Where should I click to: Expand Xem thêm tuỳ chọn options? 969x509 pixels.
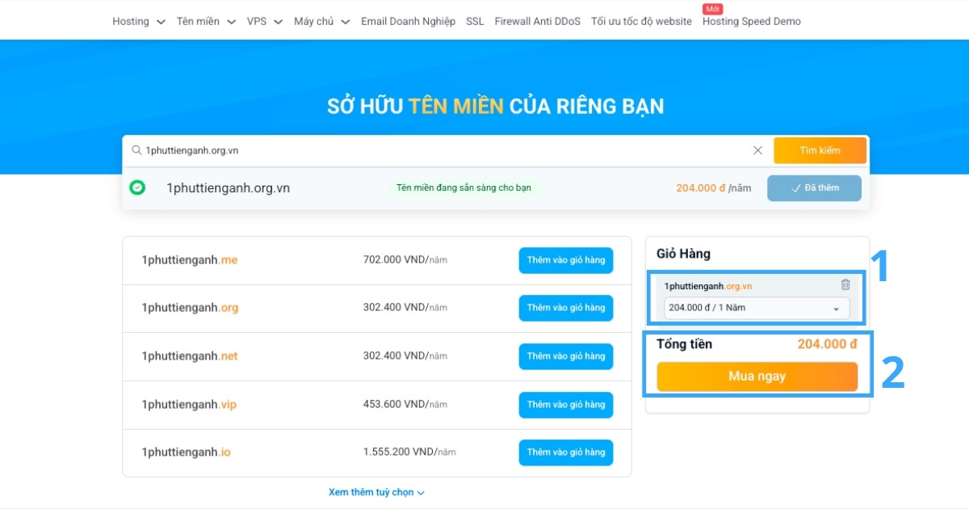(x=376, y=492)
